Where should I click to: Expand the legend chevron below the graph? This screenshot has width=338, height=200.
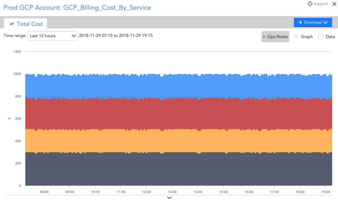169,198
